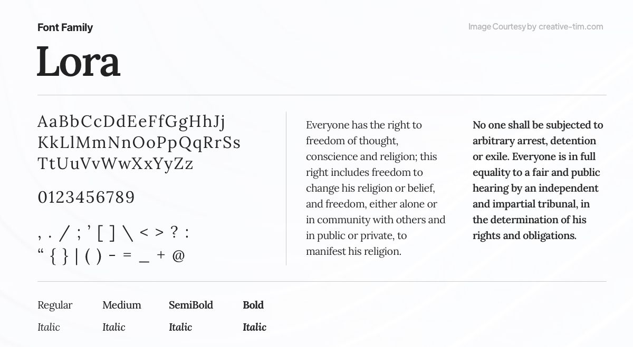Click the alphabet row starting with TtUuVv

pyautogui.click(x=115, y=164)
